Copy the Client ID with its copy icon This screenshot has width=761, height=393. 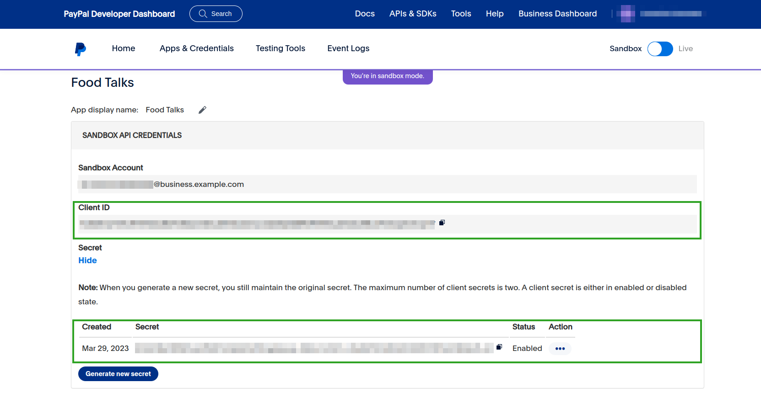442,223
